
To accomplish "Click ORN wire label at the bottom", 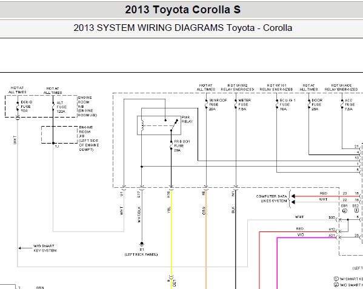I will pyautogui.click(x=40, y=288).
